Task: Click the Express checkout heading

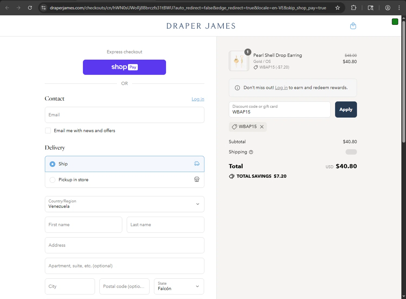Action: [125, 52]
